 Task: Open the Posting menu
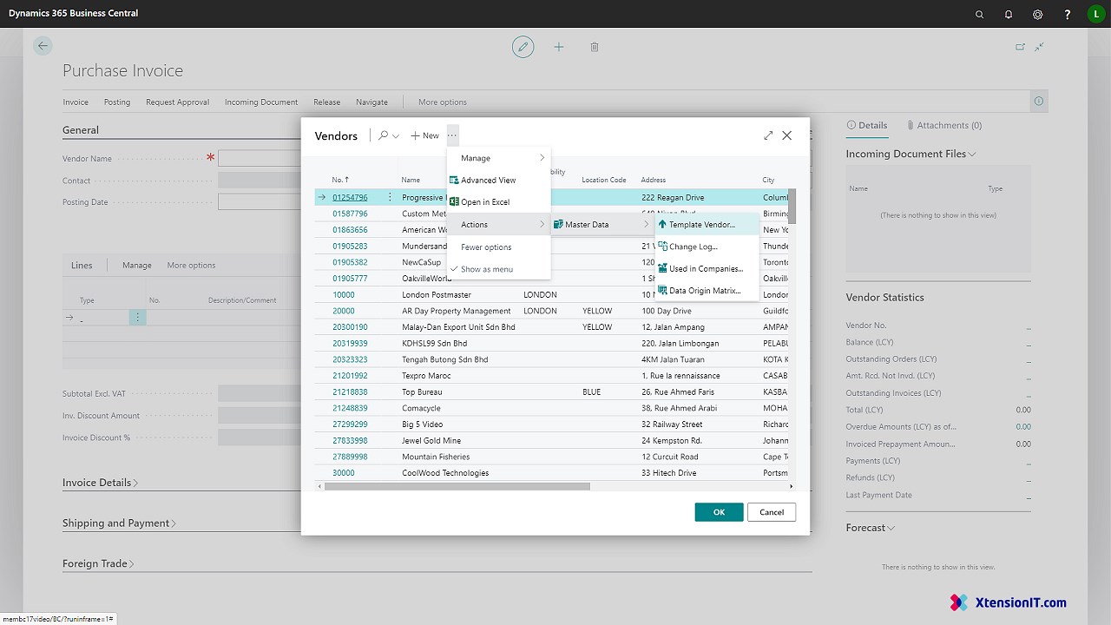[116, 102]
